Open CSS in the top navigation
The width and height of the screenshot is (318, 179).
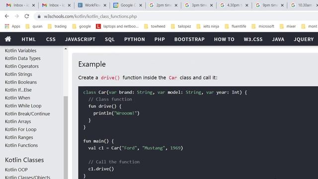click(51, 39)
